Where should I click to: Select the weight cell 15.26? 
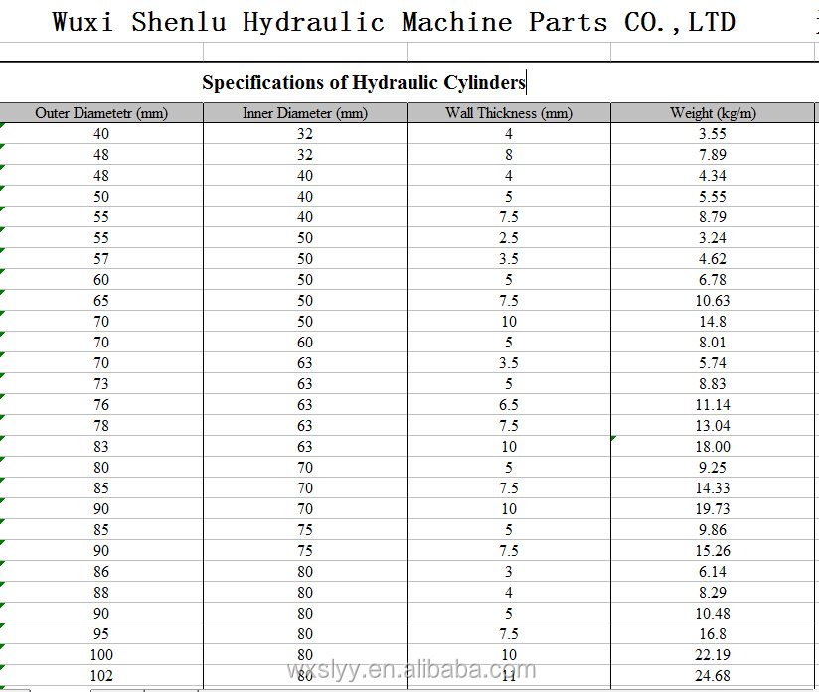713,552
